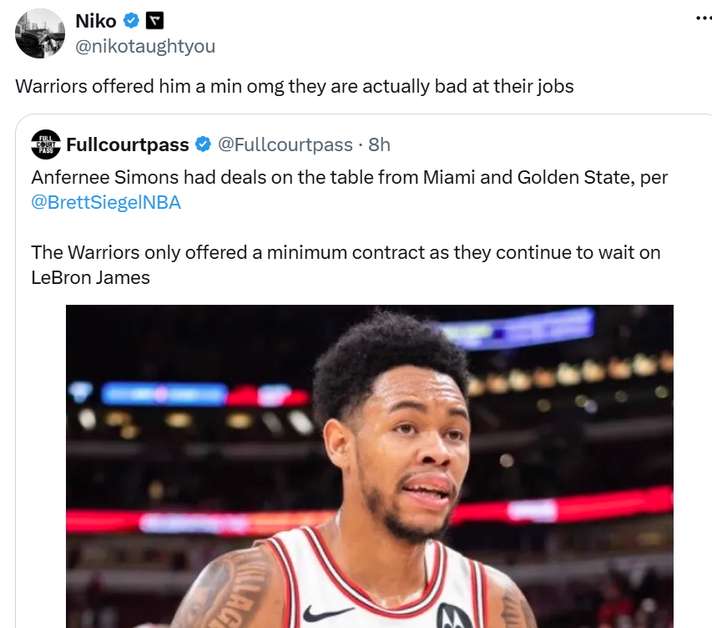Click Niko's blue verified checkmark badge
This screenshot has width=712, height=628.
tap(131, 21)
